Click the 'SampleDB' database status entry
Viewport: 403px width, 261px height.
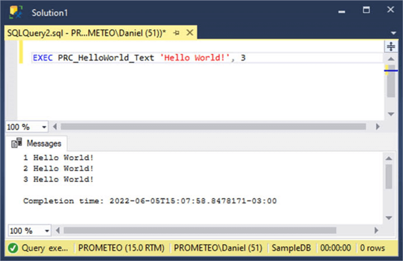(291, 248)
